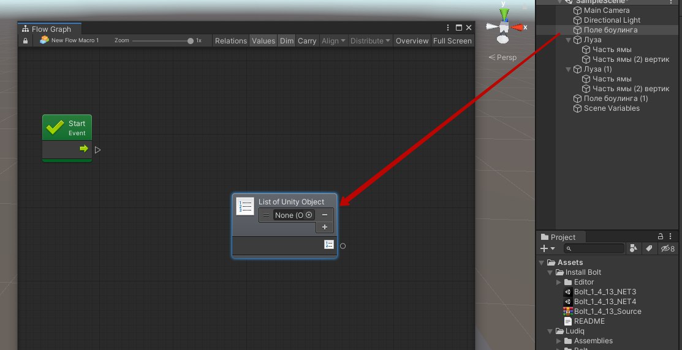Open the object picker circle in list node

pyautogui.click(x=309, y=215)
